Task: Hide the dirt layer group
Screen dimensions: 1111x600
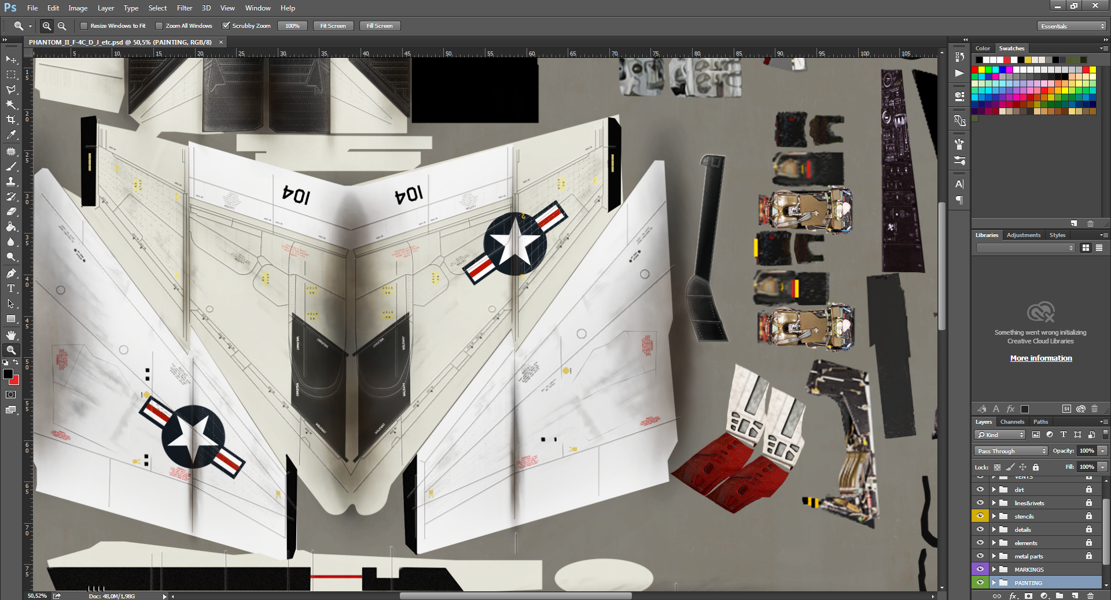Action: pyautogui.click(x=980, y=490)
